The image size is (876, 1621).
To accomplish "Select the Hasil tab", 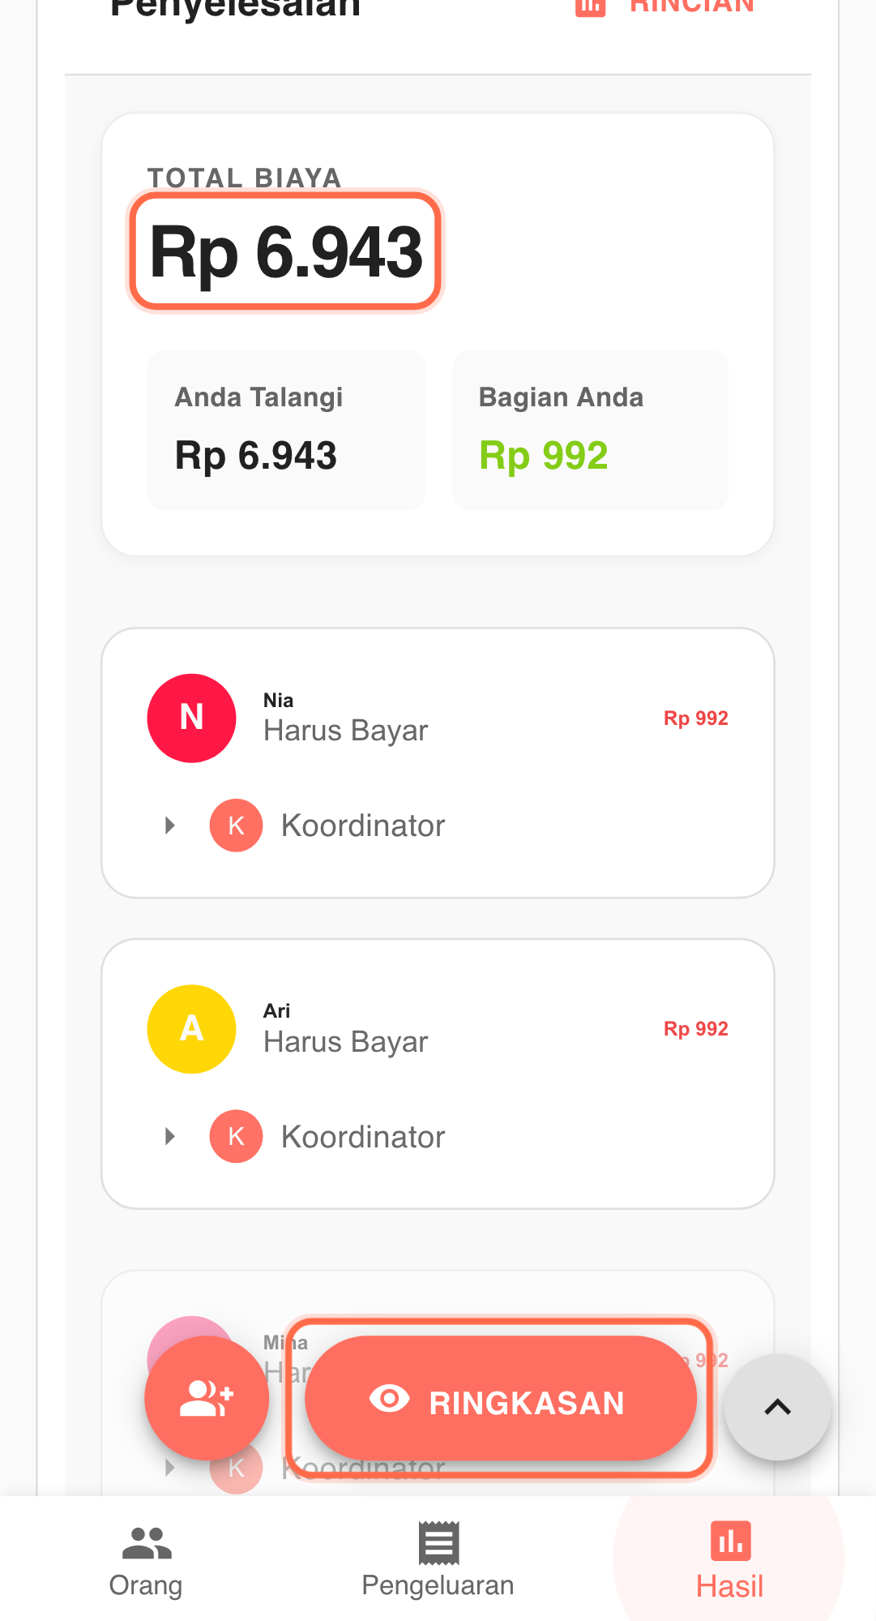I will click(x=729, y=1561).
